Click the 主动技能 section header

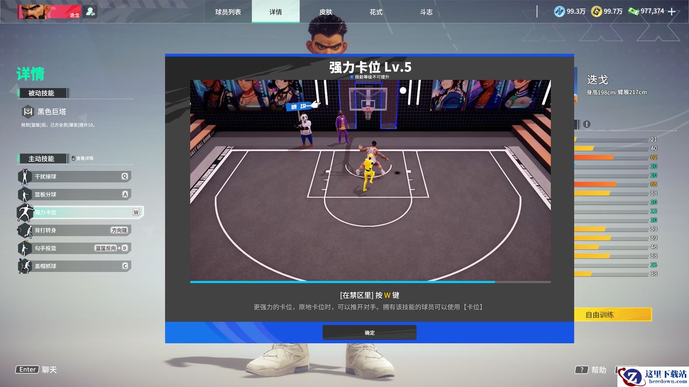tap(42, 159)
